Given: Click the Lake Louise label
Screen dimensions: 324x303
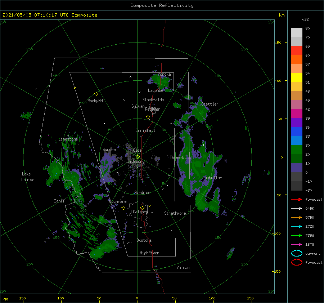Looking at the screenshot, I should [x=28, y=177].
